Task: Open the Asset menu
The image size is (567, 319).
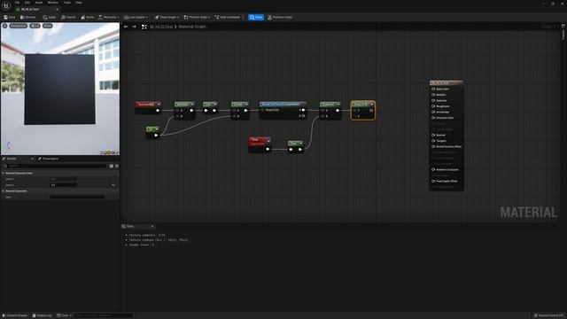Action: (38, 3)
